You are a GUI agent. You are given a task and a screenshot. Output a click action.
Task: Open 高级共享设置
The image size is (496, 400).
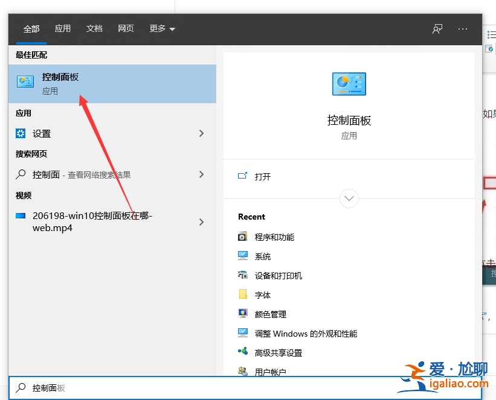coord(271,352)
